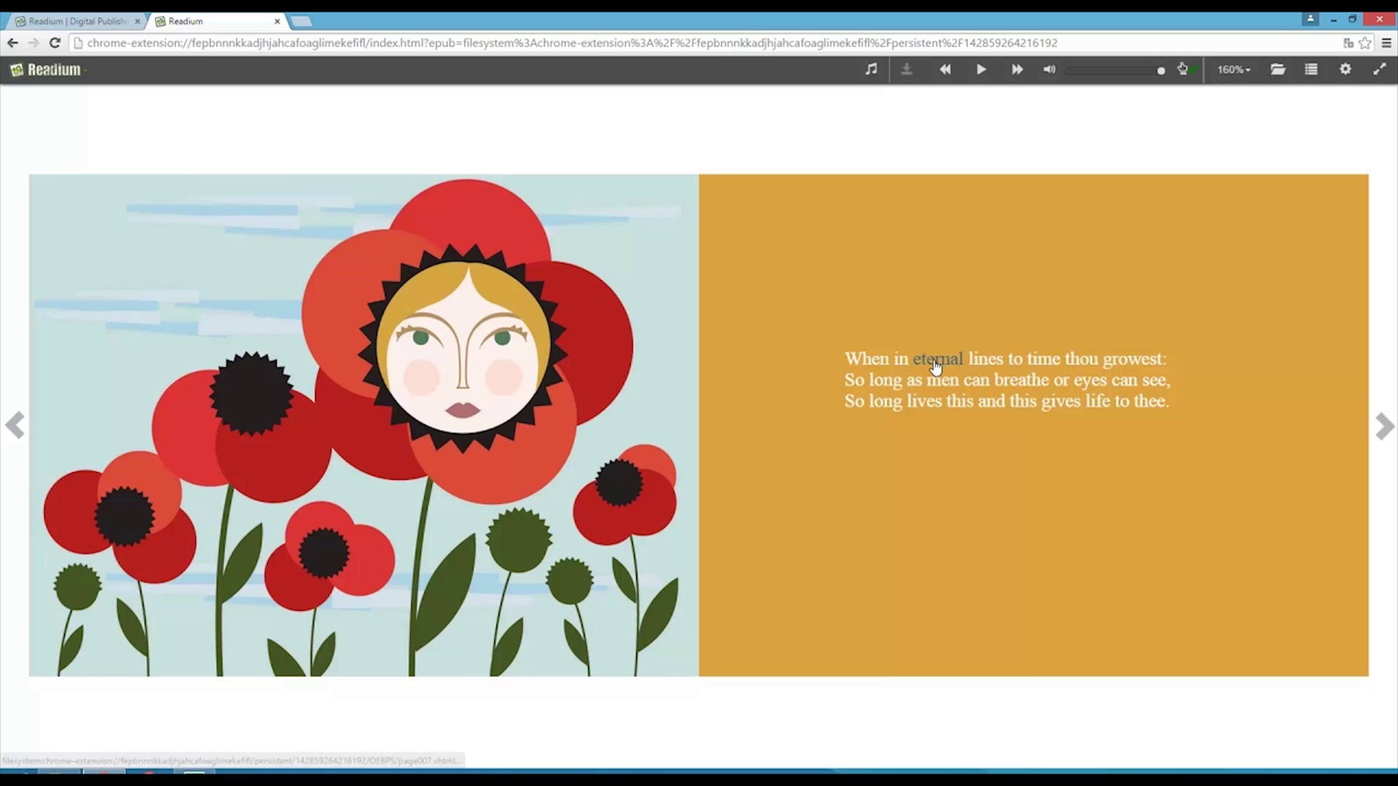The height and width of the screenshot is (786, 1398).
Task: Adjust the volume slider knob
Action: pos(1160,70)
